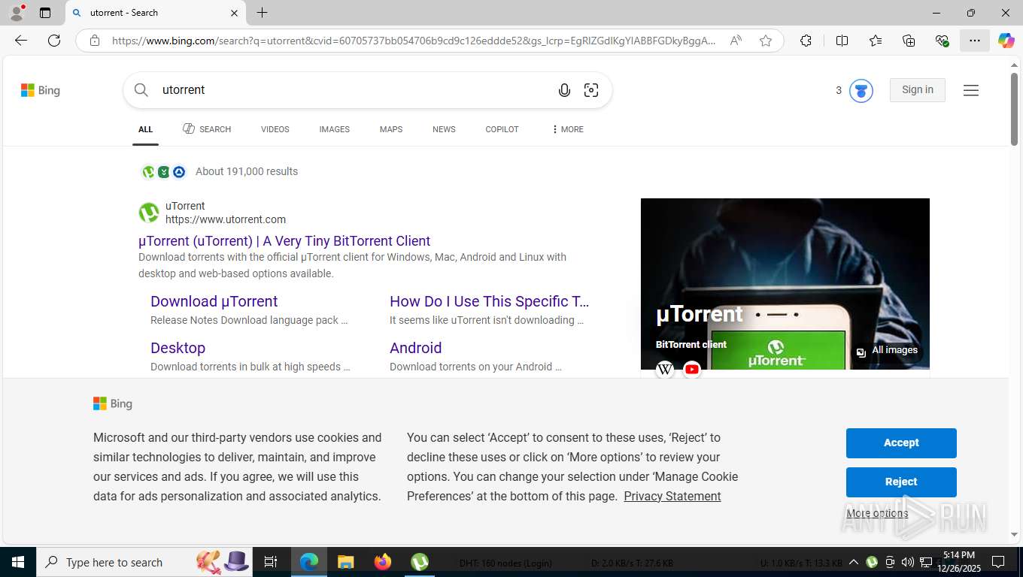This screenshot has height=577, width=1023.
Task: Click the Sign in button
Action: point(918,90)
